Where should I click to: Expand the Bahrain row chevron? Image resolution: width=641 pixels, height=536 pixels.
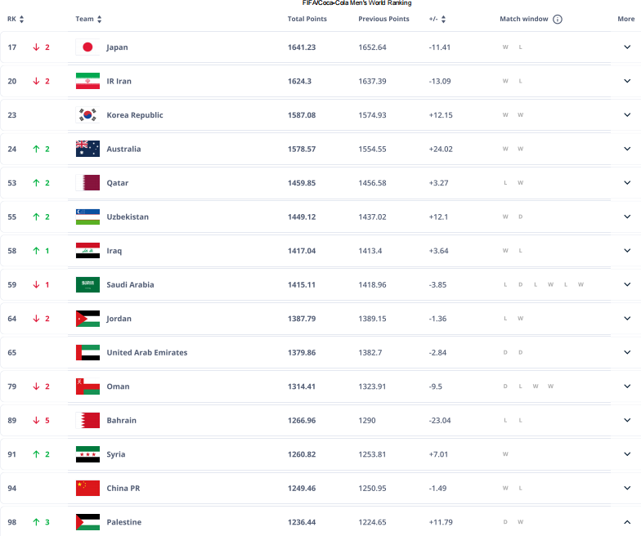(x=627, y=420)
